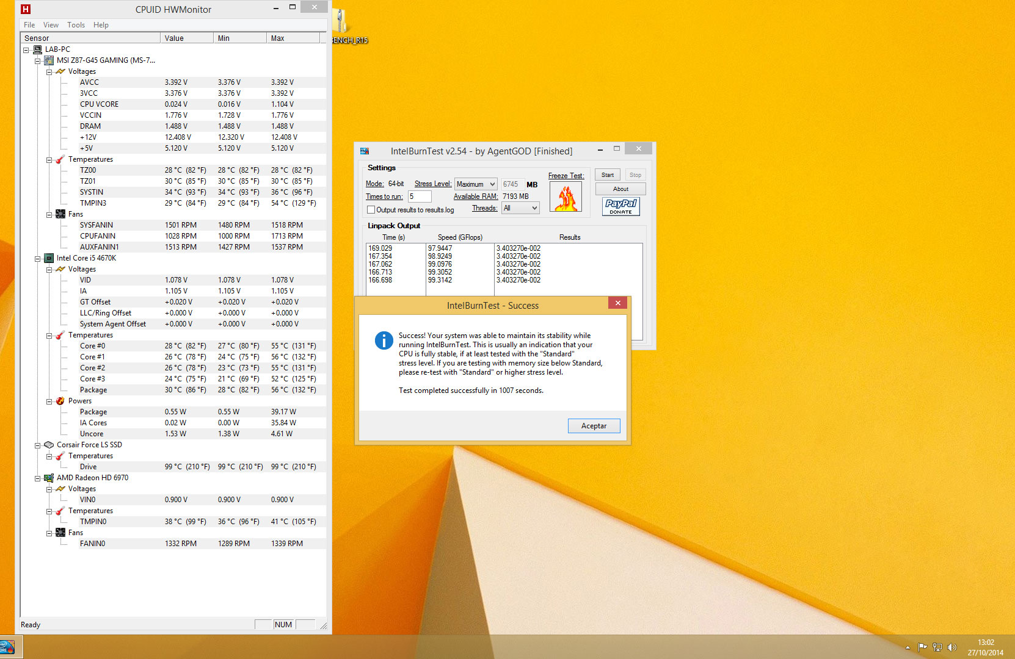The height and width of the screenshot is (659, 1015).
Task: Click the Stop button in IntelBurnTest
Action: click(635, 175)
